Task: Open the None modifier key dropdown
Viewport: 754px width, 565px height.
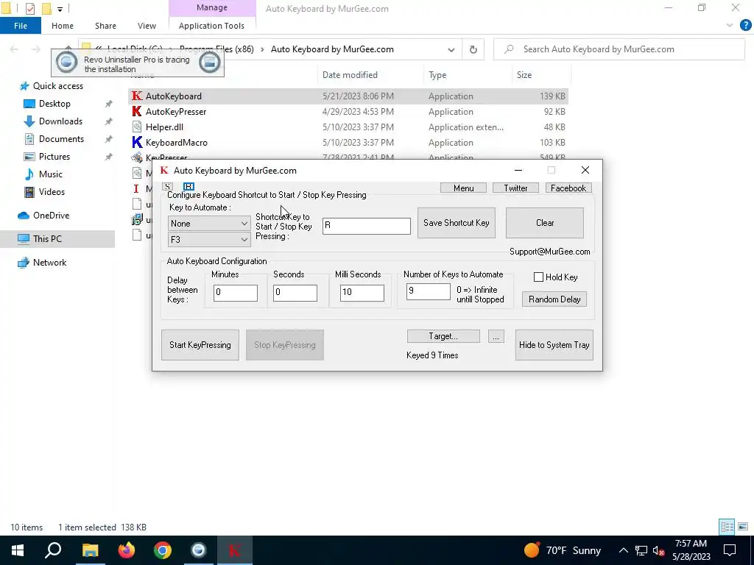Action: pyautogui.click(x=208, y=224)
